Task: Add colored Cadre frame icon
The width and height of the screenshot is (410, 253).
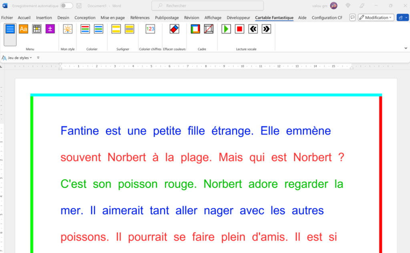Action: [x=195, y=29]
